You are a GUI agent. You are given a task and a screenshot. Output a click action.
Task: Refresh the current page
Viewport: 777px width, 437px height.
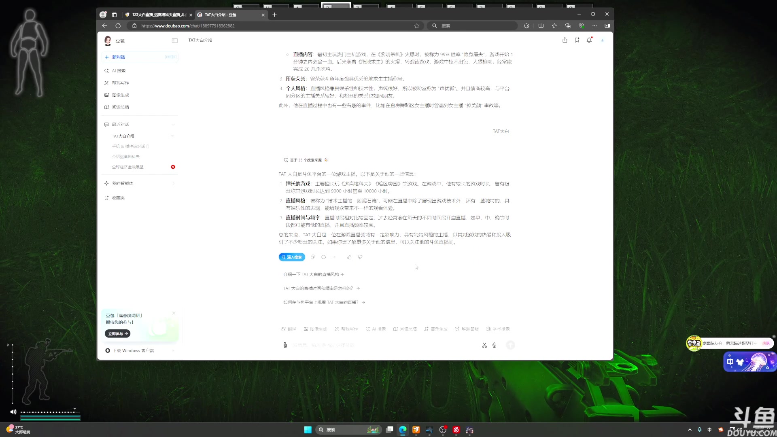(118, 25)
